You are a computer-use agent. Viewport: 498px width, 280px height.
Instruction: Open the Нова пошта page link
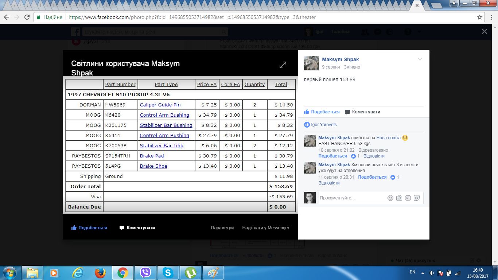pos(388,138)
